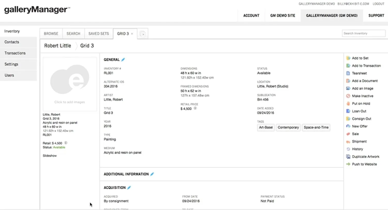Open the Account menu

(251, 15)
